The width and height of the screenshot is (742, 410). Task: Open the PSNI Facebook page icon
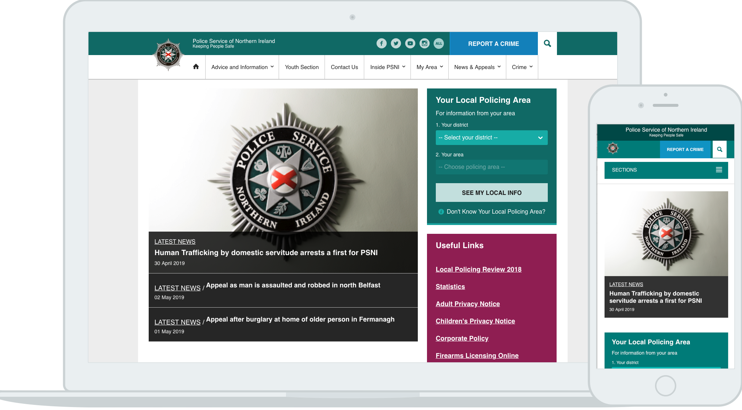tap(381, 43)
